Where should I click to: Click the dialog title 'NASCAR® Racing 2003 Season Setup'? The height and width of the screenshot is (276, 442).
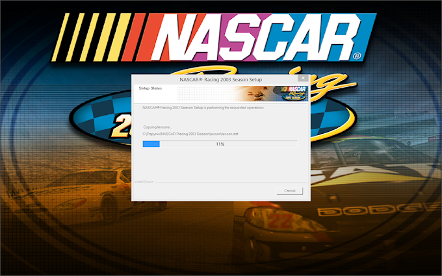(x=221, y=80)
